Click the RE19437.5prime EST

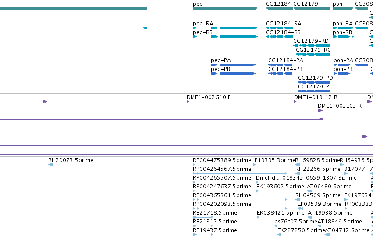click(203, 235)
